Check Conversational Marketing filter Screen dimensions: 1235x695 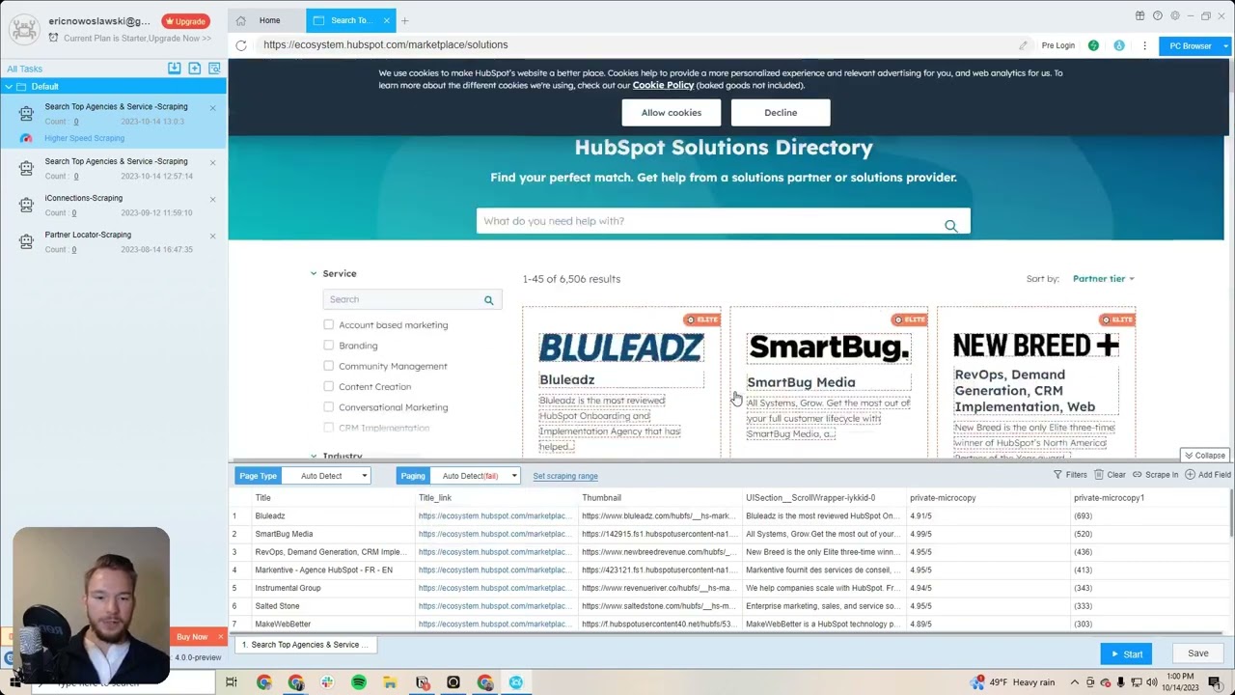(329, 407)
